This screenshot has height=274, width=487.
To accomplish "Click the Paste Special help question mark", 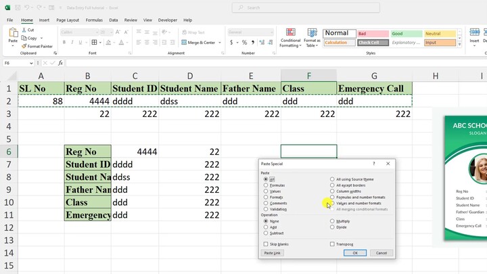I will pos(374,164).
